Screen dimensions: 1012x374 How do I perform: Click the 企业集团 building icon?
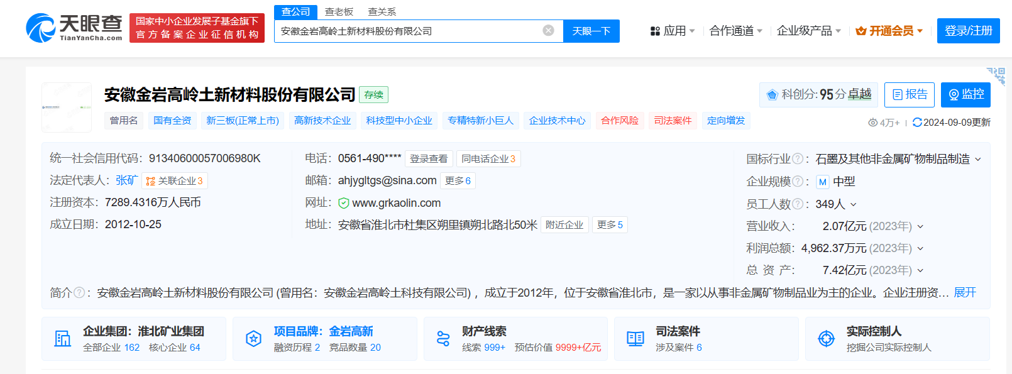(x=62, y=339)
